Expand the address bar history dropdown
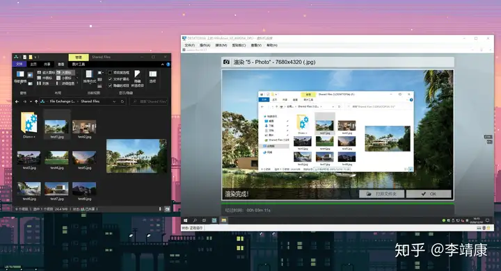 coord(114,101)
